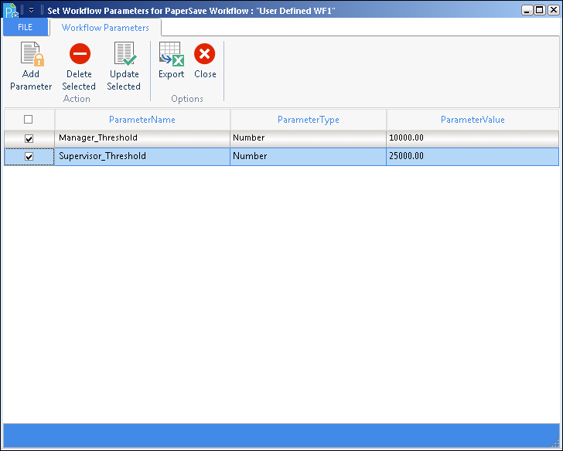
Task: Click the 25000.00 value cell
Action: pos(473,156)
